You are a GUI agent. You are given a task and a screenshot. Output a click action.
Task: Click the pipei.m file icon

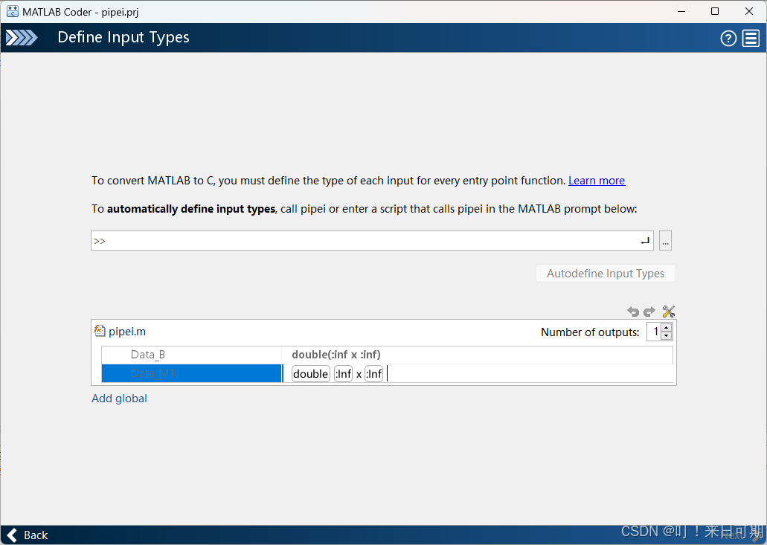[x=99, y=331]
